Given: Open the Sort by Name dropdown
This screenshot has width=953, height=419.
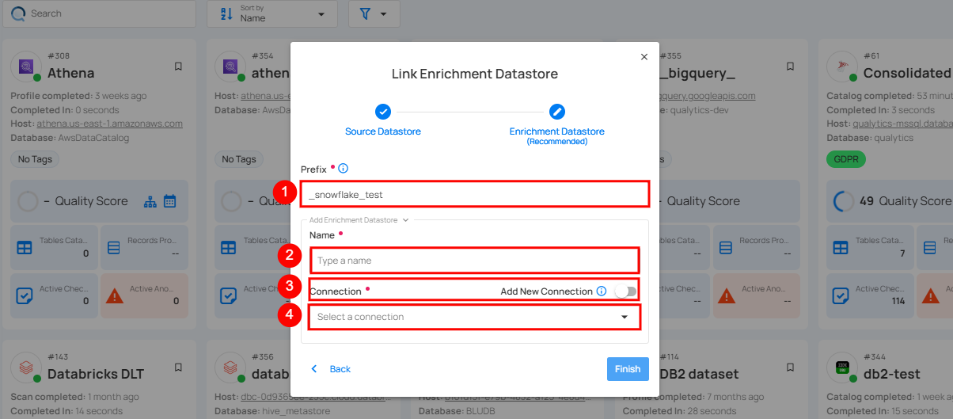Looking at the screenshot, I should [x=272, y=14].
